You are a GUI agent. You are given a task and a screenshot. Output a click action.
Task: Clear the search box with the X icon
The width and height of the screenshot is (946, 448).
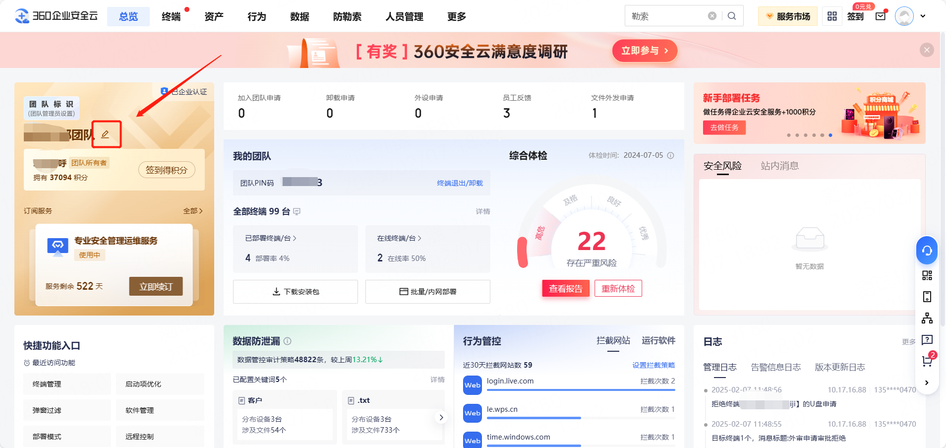712,16
